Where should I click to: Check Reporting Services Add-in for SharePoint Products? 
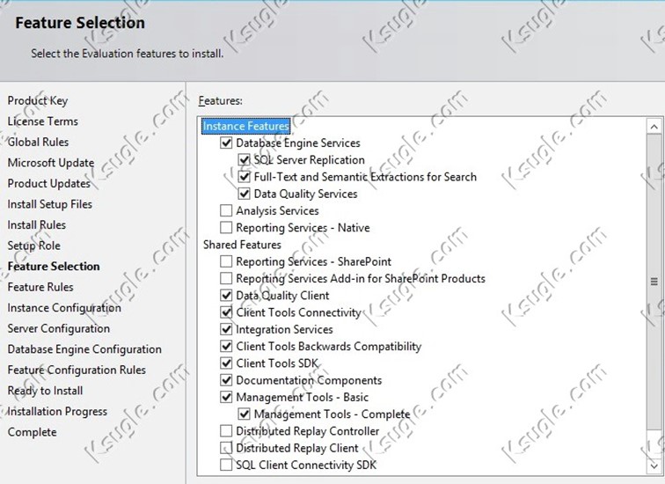tap(226, 279)
